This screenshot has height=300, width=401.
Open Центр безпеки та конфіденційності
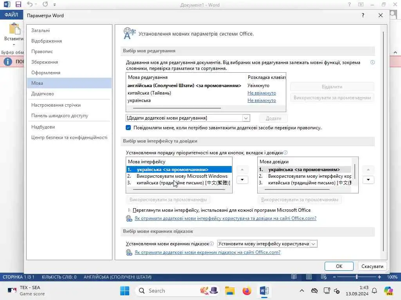(69, 137)
